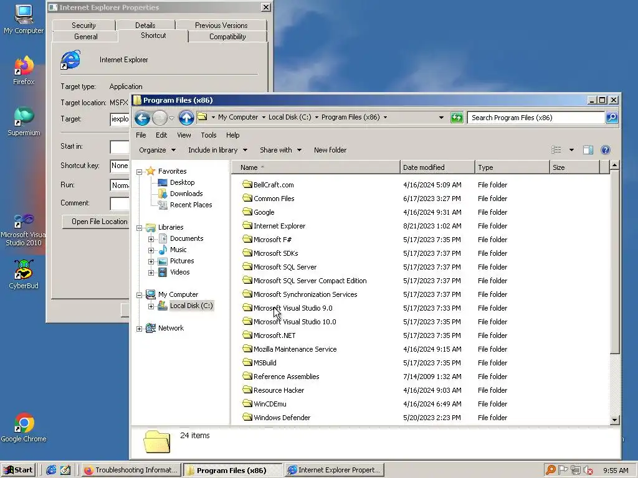638x478 pixels.
Task: Collapse the Libraries tree node
Action: pos(139,228)
